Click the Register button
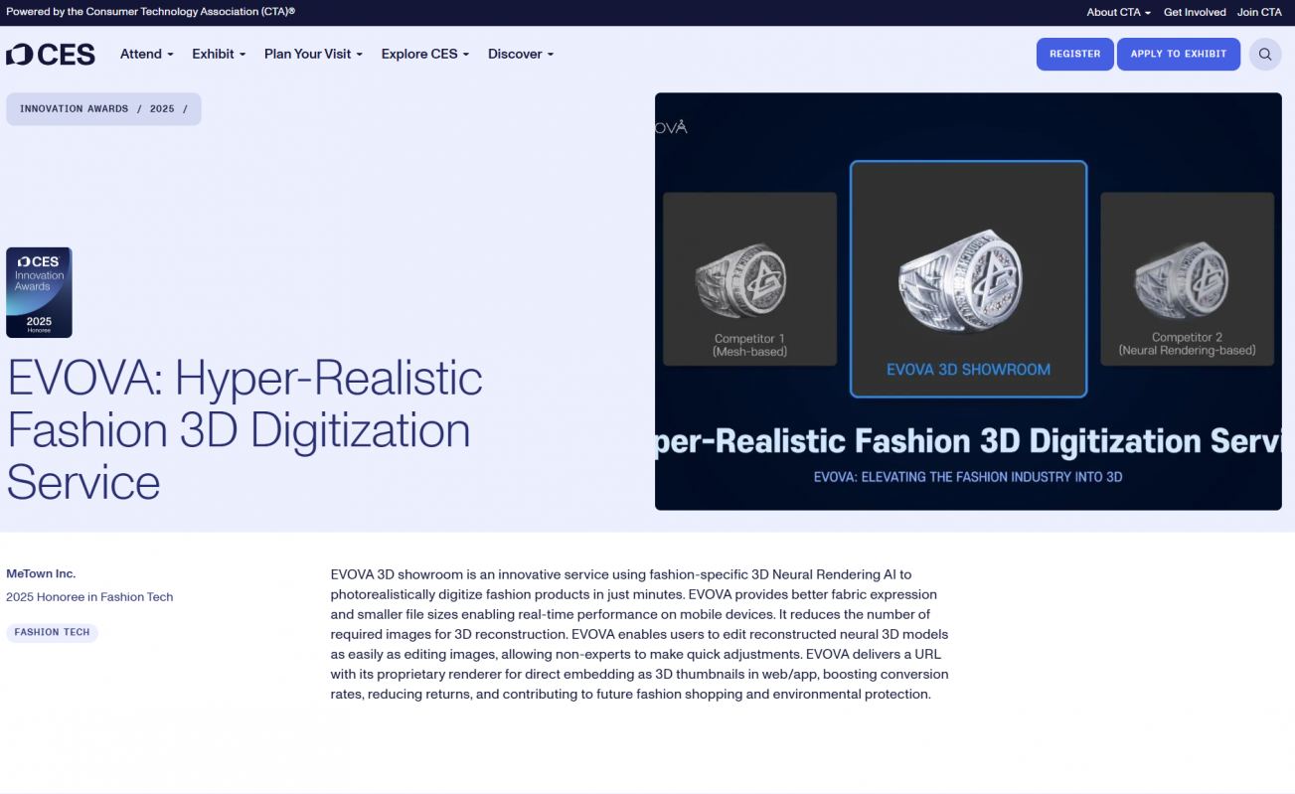The image size is (1295, 794). pos(1074,54)
